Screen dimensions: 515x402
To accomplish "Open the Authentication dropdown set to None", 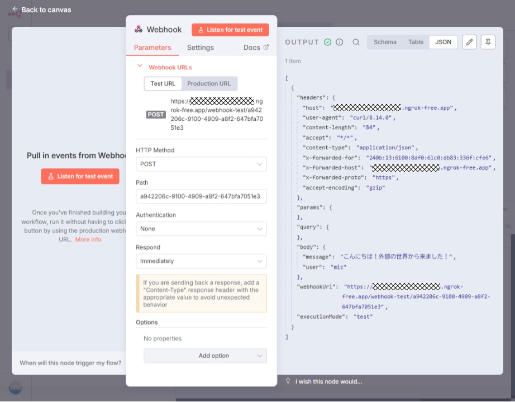I will (201, 229).
